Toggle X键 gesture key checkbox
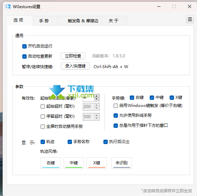This screenshot has height=196, width=197. pos(172,97)
